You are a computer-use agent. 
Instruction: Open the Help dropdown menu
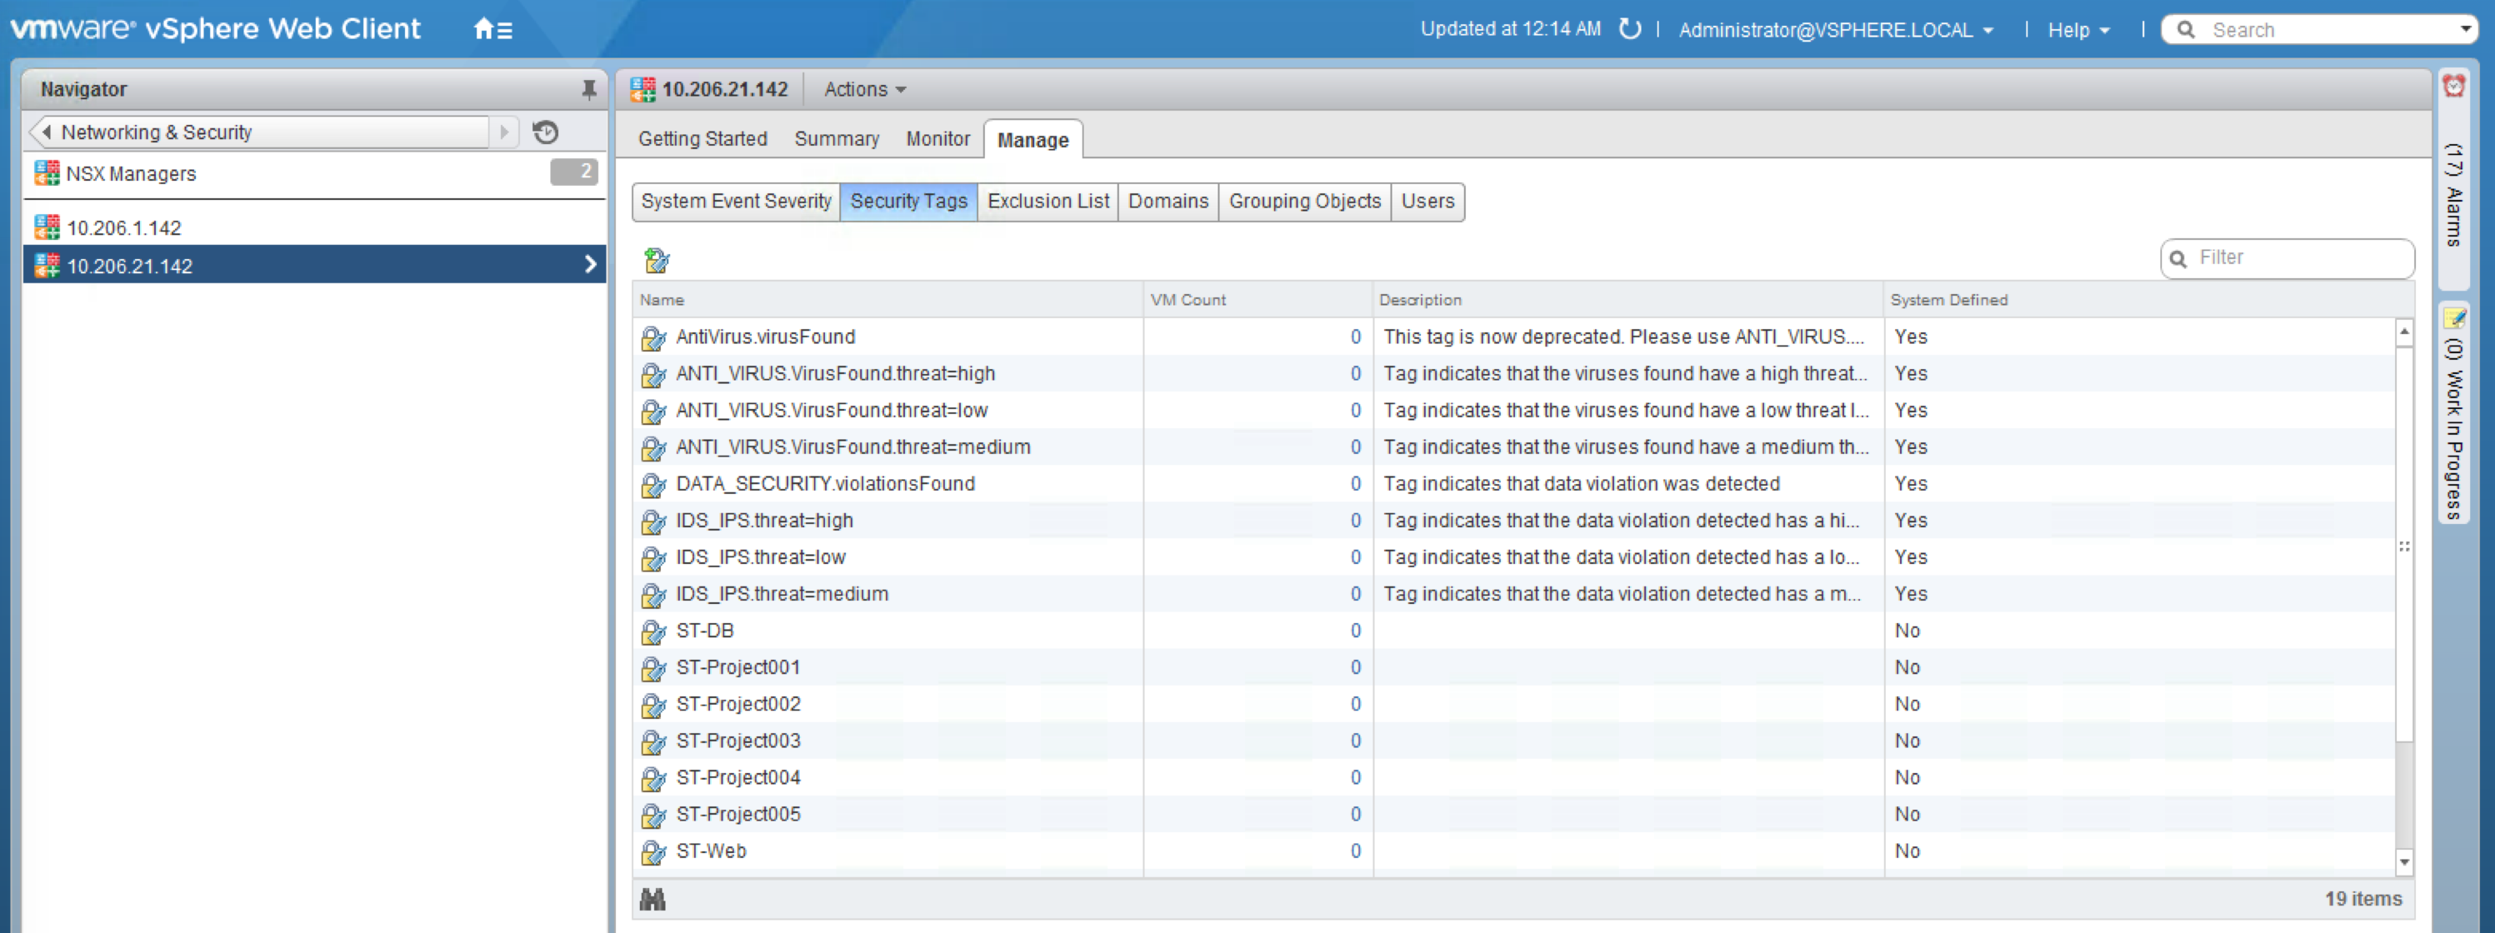[x=2077, y=30]
